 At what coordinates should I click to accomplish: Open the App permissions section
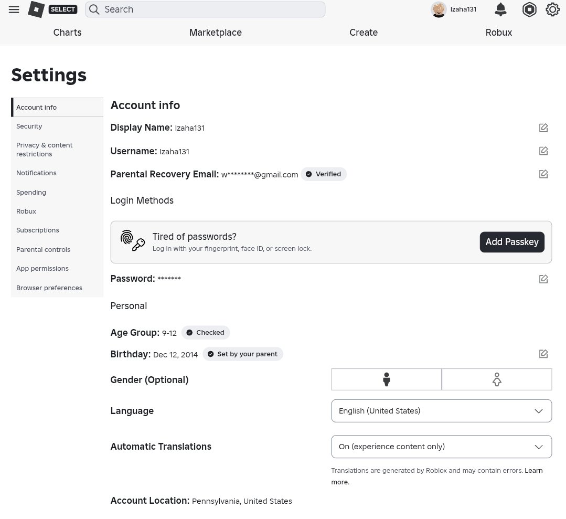click(57, 268)
